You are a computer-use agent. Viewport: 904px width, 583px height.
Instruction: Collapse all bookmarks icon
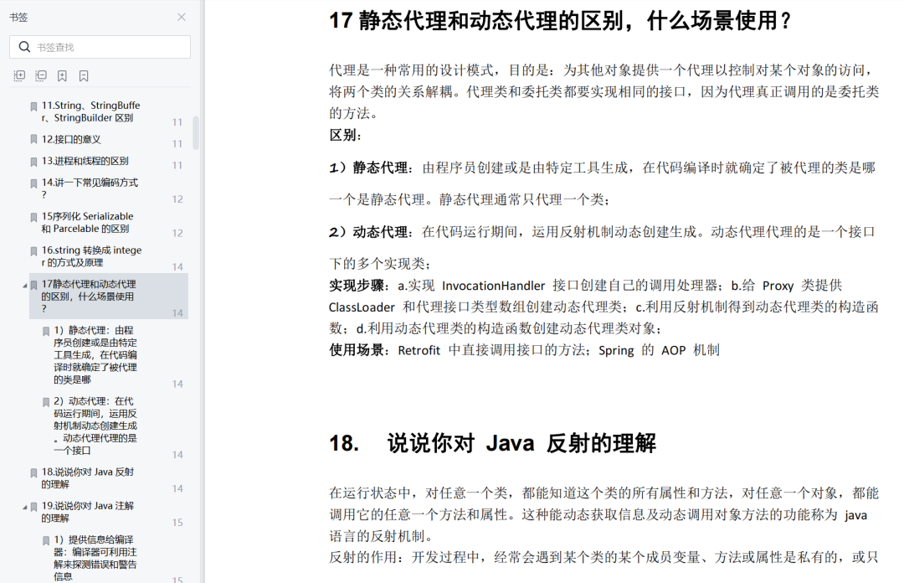click(x=41, y=75)
